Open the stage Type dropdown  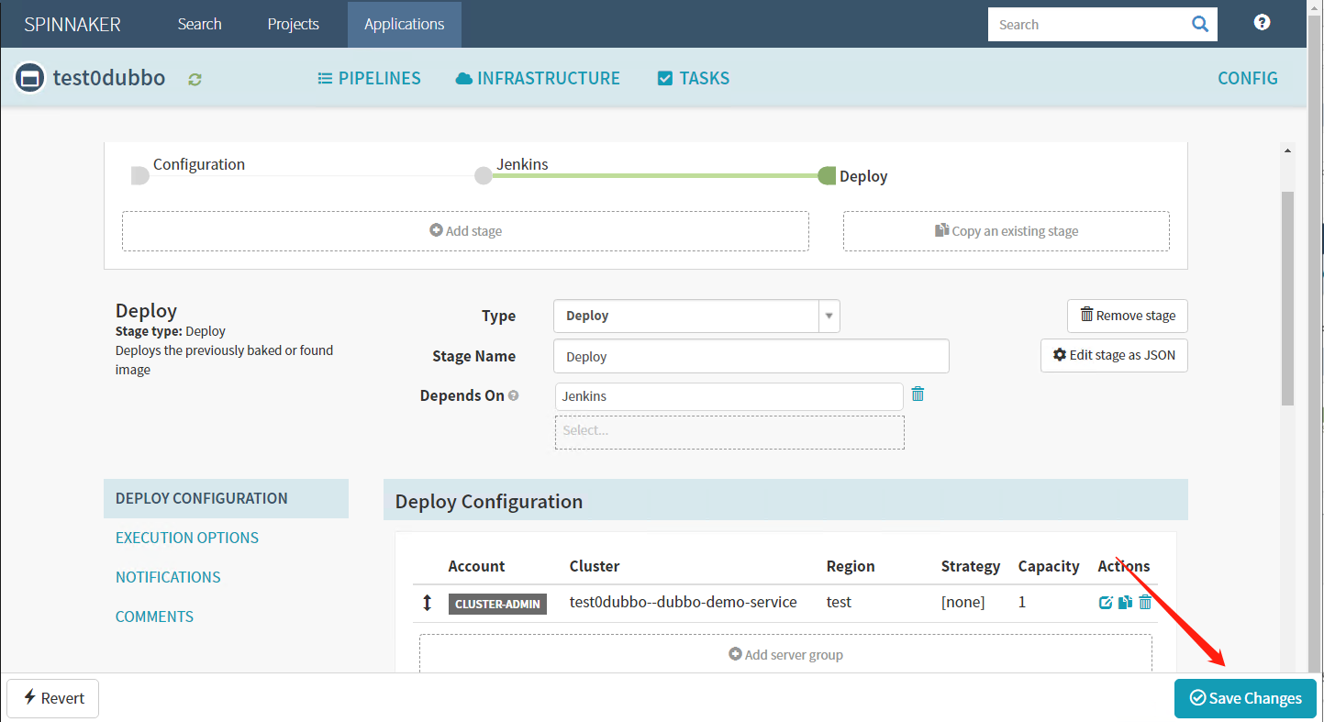click(x=696, y=316)
